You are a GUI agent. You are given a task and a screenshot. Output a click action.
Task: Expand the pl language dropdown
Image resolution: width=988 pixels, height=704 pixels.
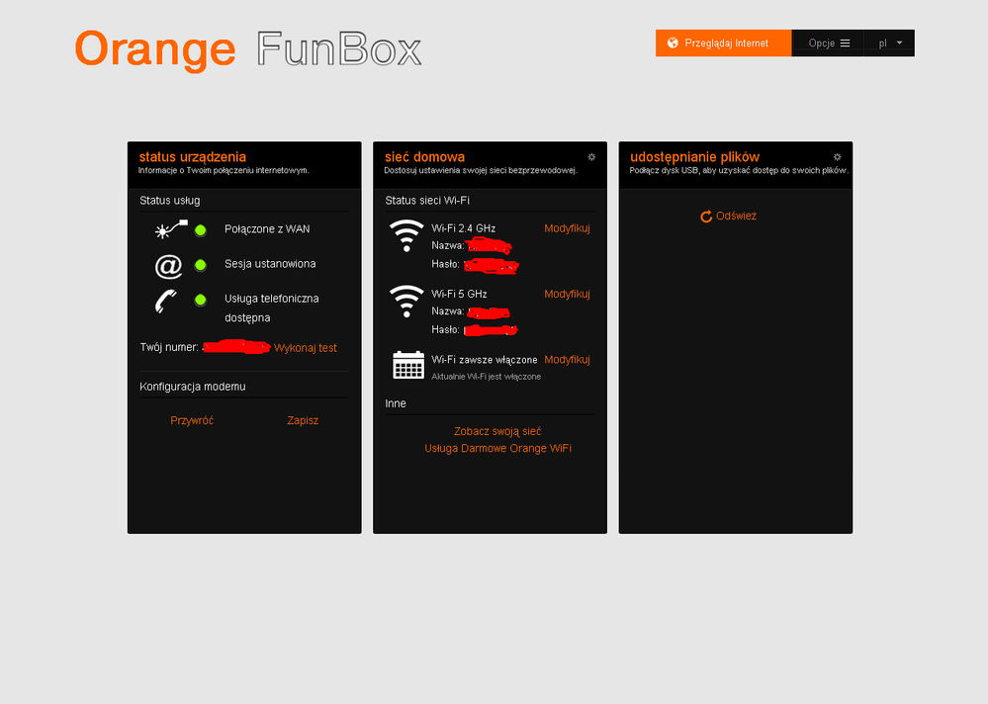(x=890, y=44)
